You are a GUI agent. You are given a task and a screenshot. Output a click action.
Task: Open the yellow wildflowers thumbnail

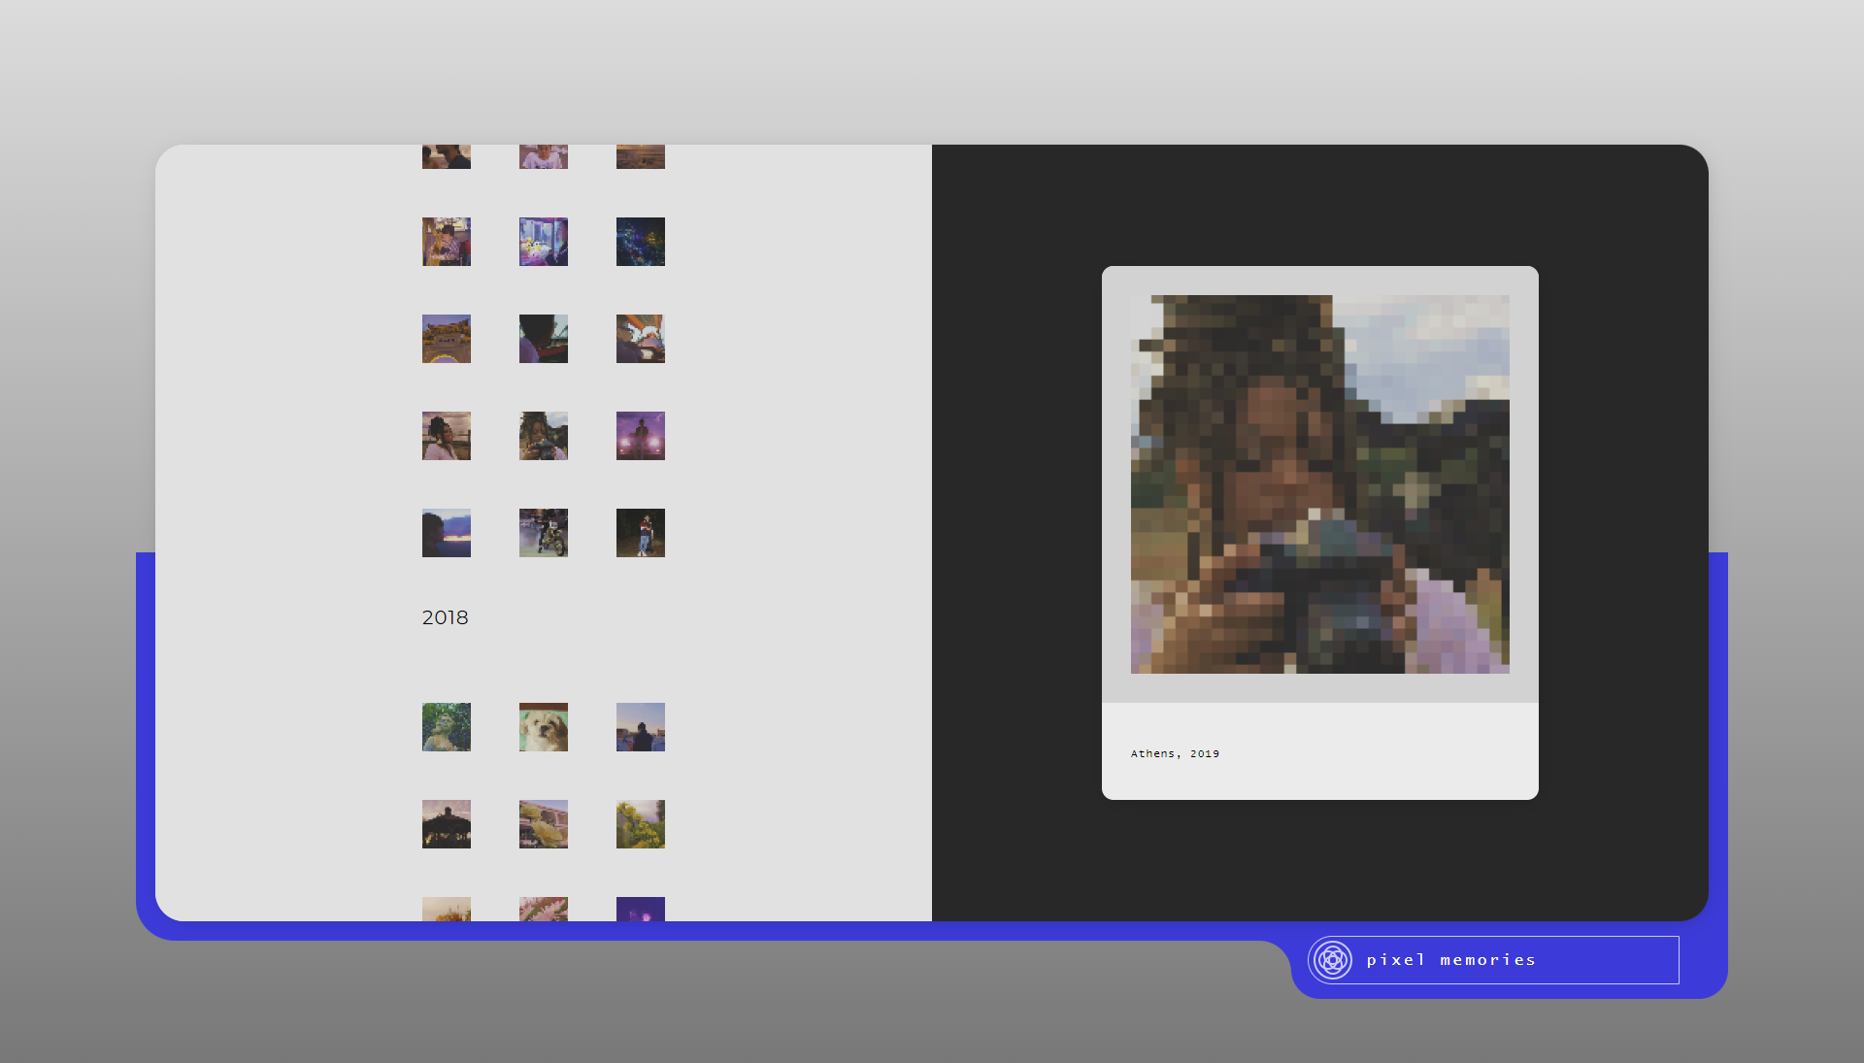coord(641,824)
